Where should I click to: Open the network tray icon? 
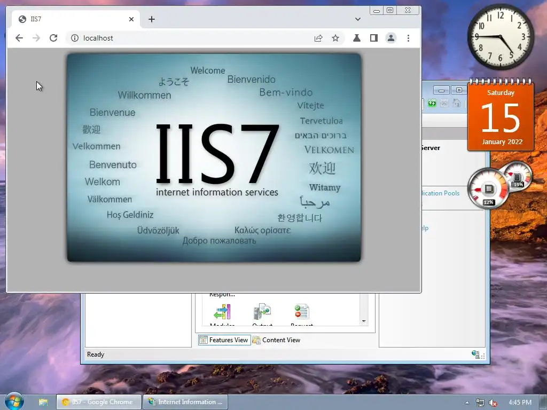click(x=480, y=403)
